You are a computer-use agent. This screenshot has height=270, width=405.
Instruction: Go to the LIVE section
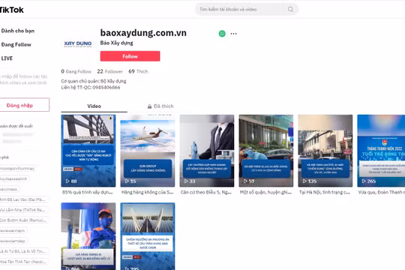7,58
